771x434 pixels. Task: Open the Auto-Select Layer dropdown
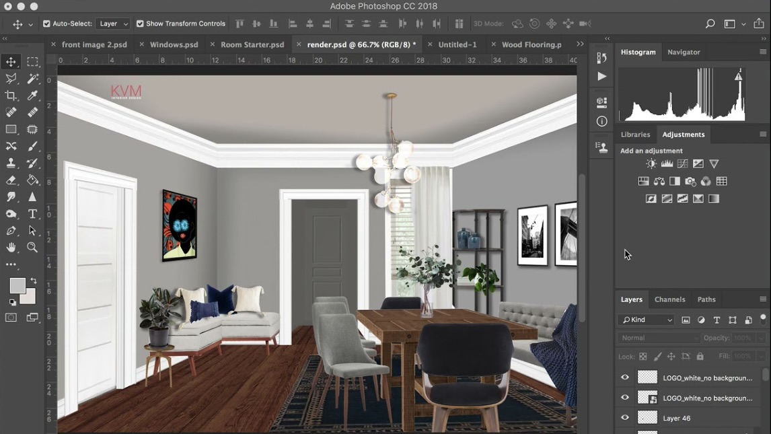tap(113, 24)
